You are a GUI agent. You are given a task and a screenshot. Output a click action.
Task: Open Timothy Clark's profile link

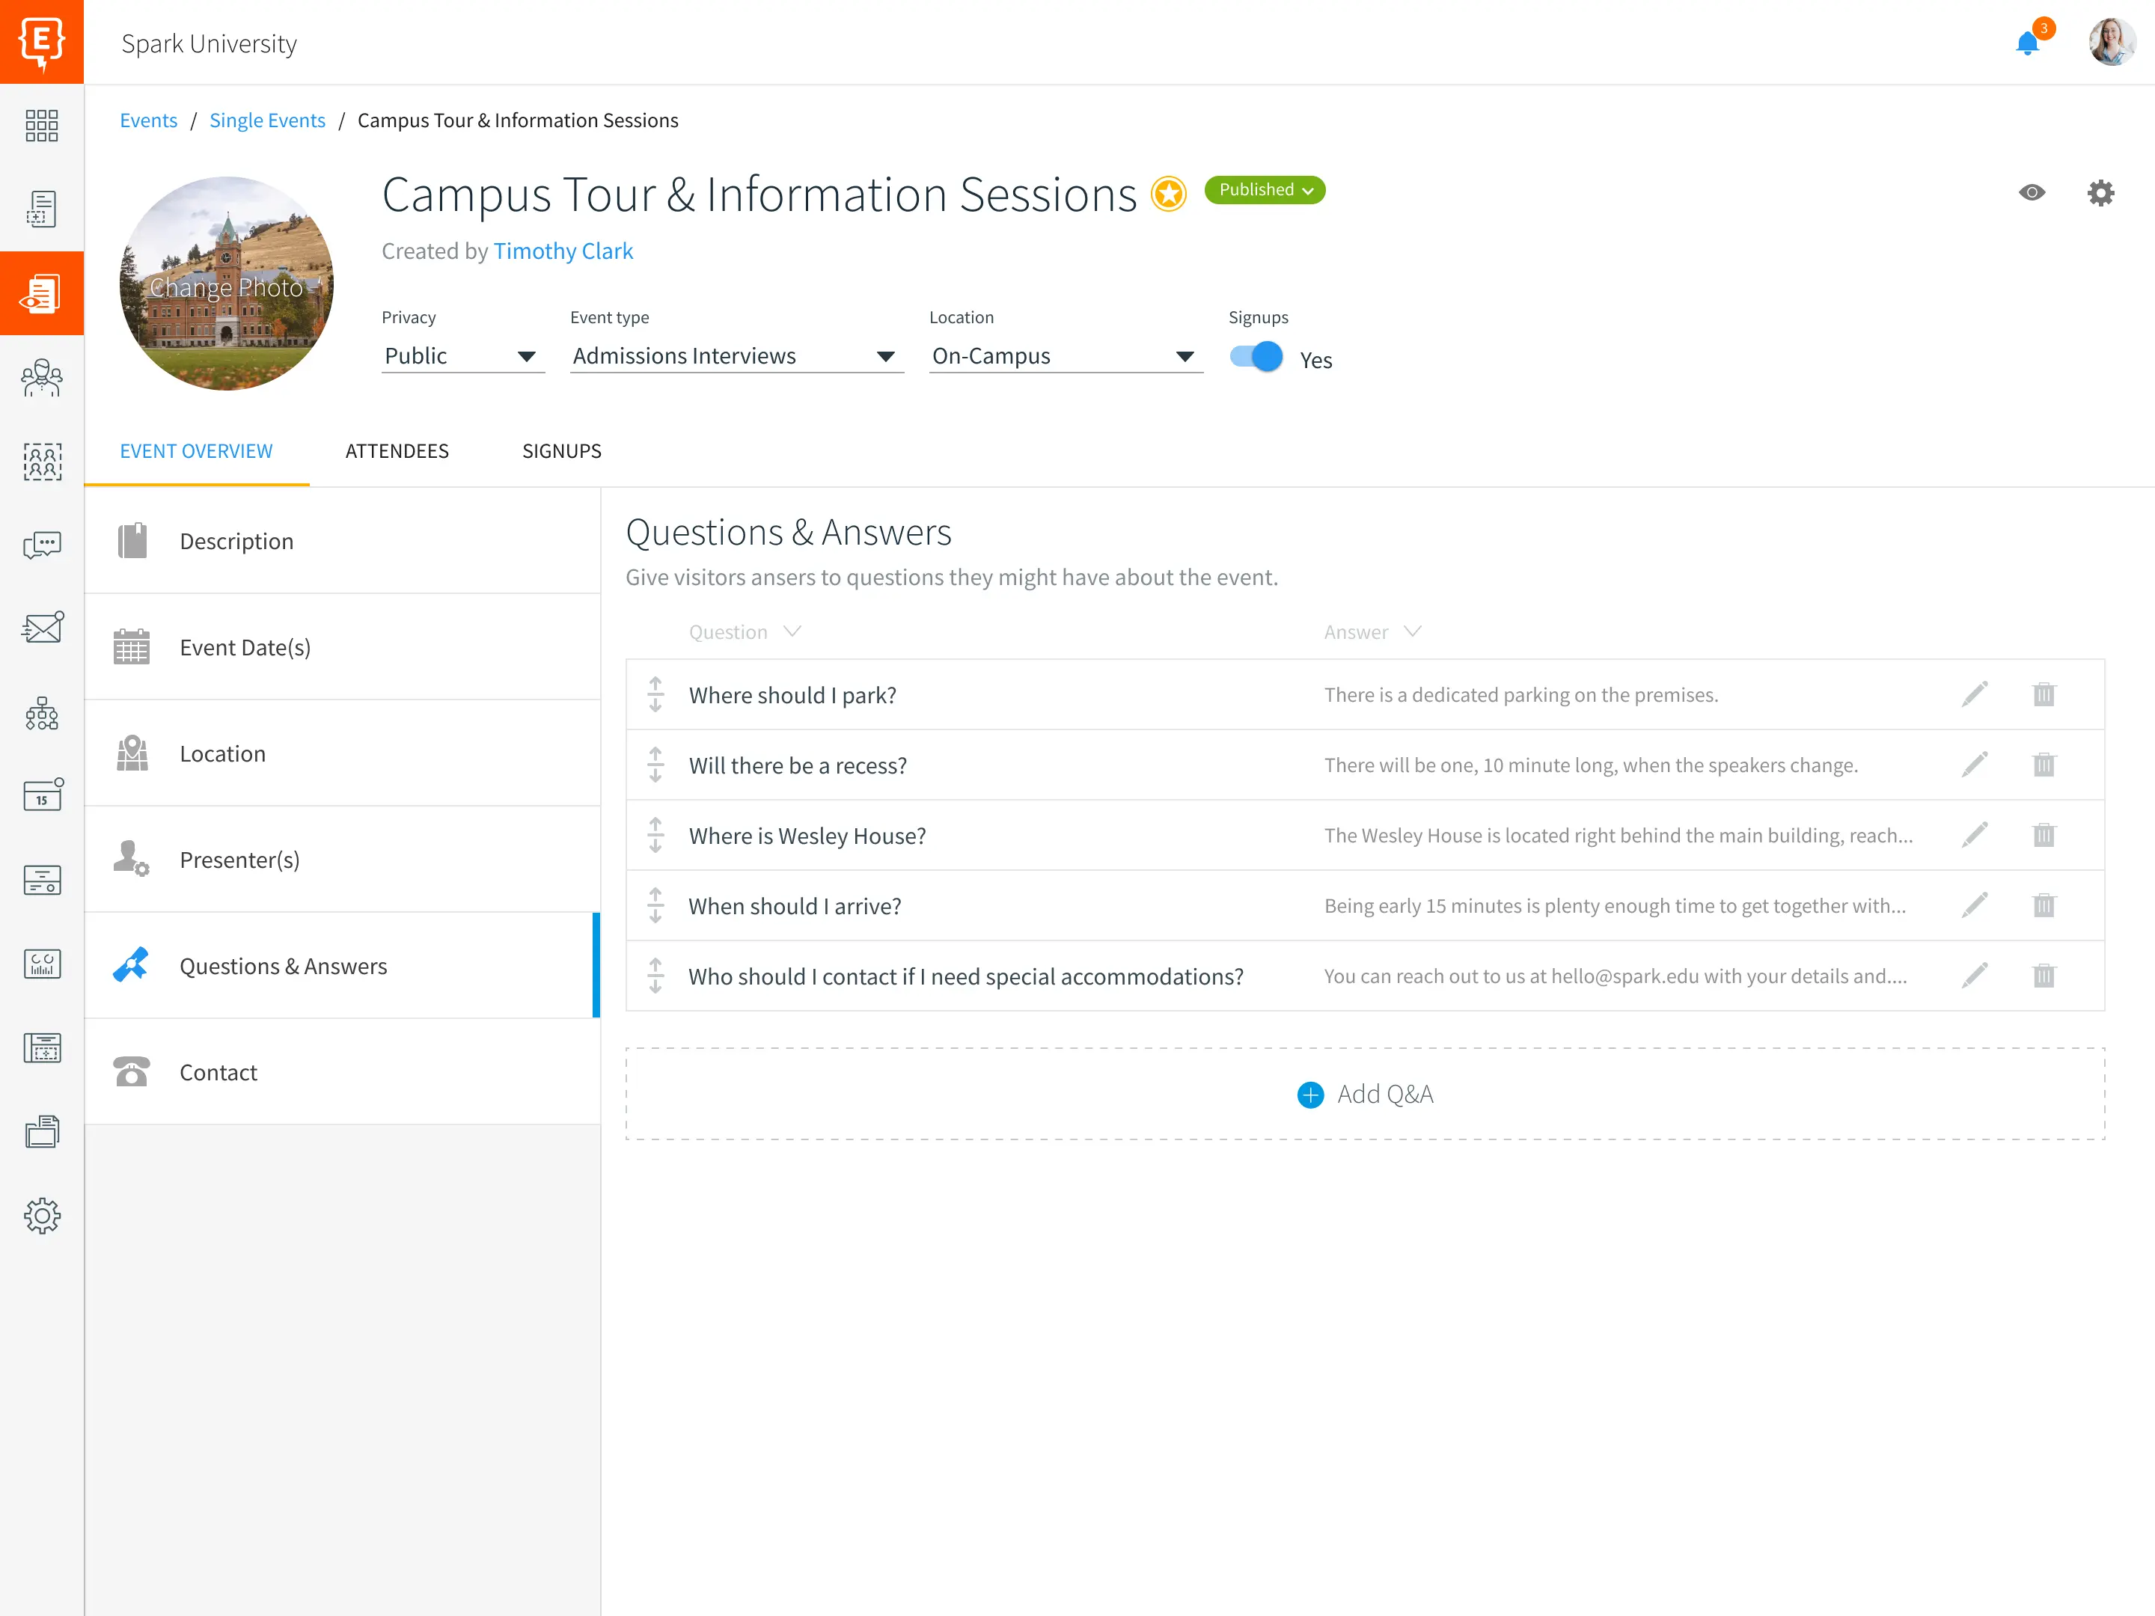[563, 251]
